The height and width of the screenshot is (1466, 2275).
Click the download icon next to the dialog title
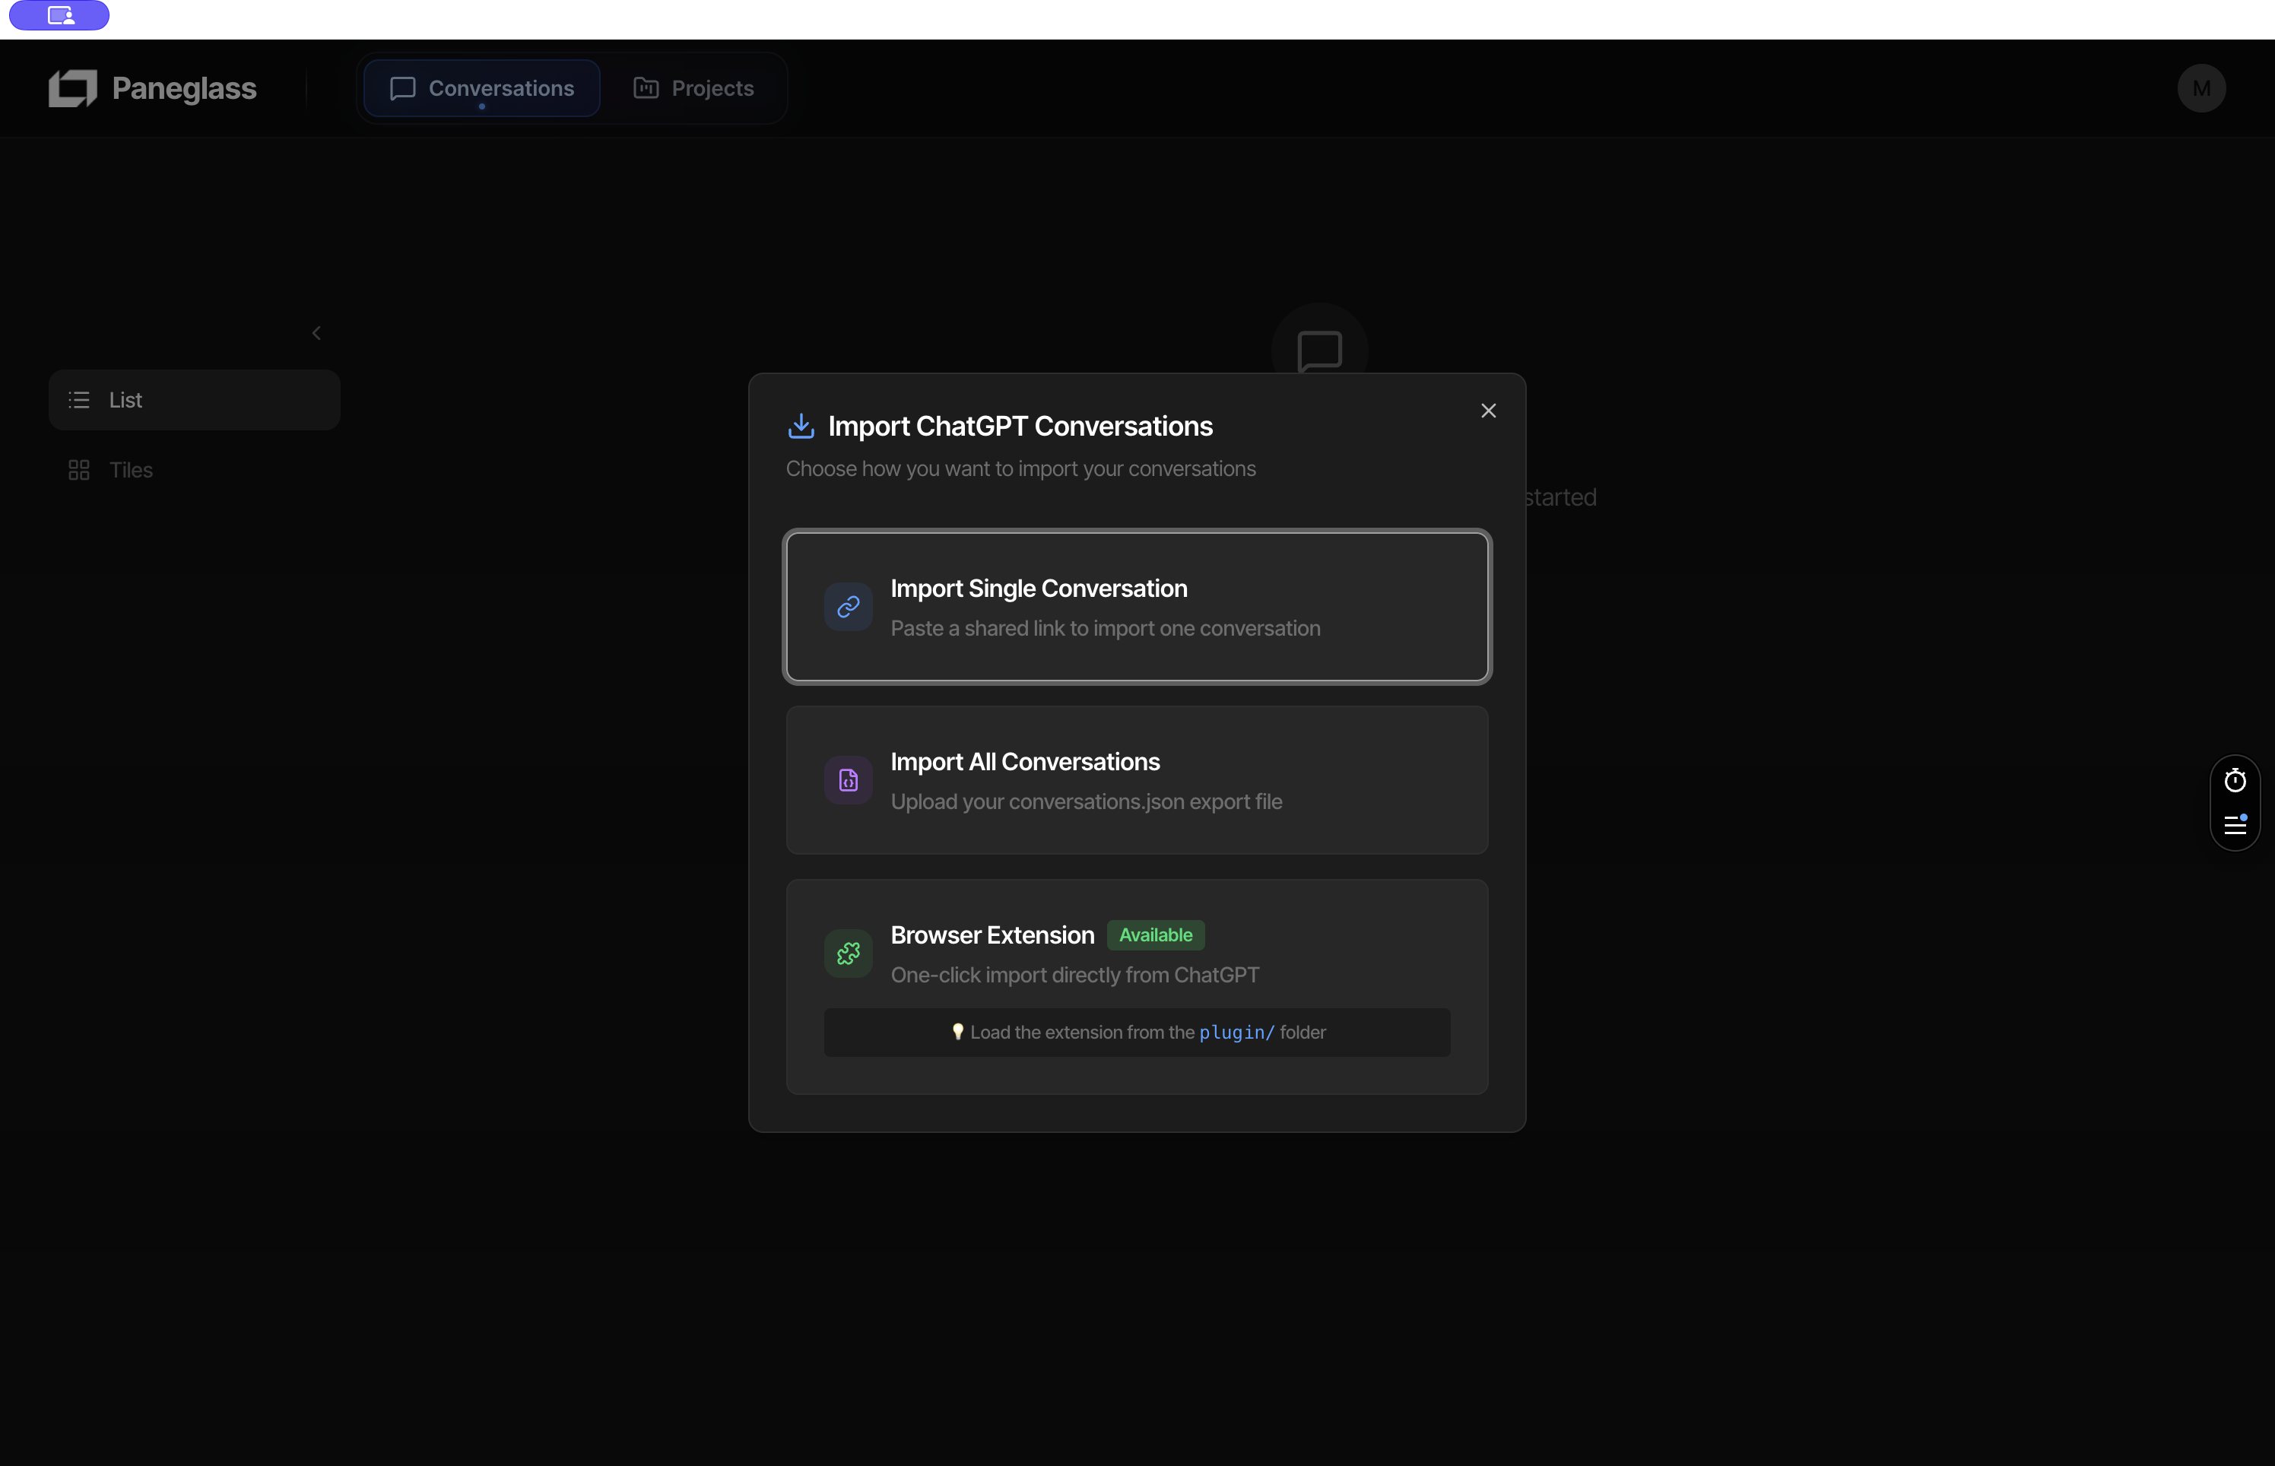click(x=801, y=426)
